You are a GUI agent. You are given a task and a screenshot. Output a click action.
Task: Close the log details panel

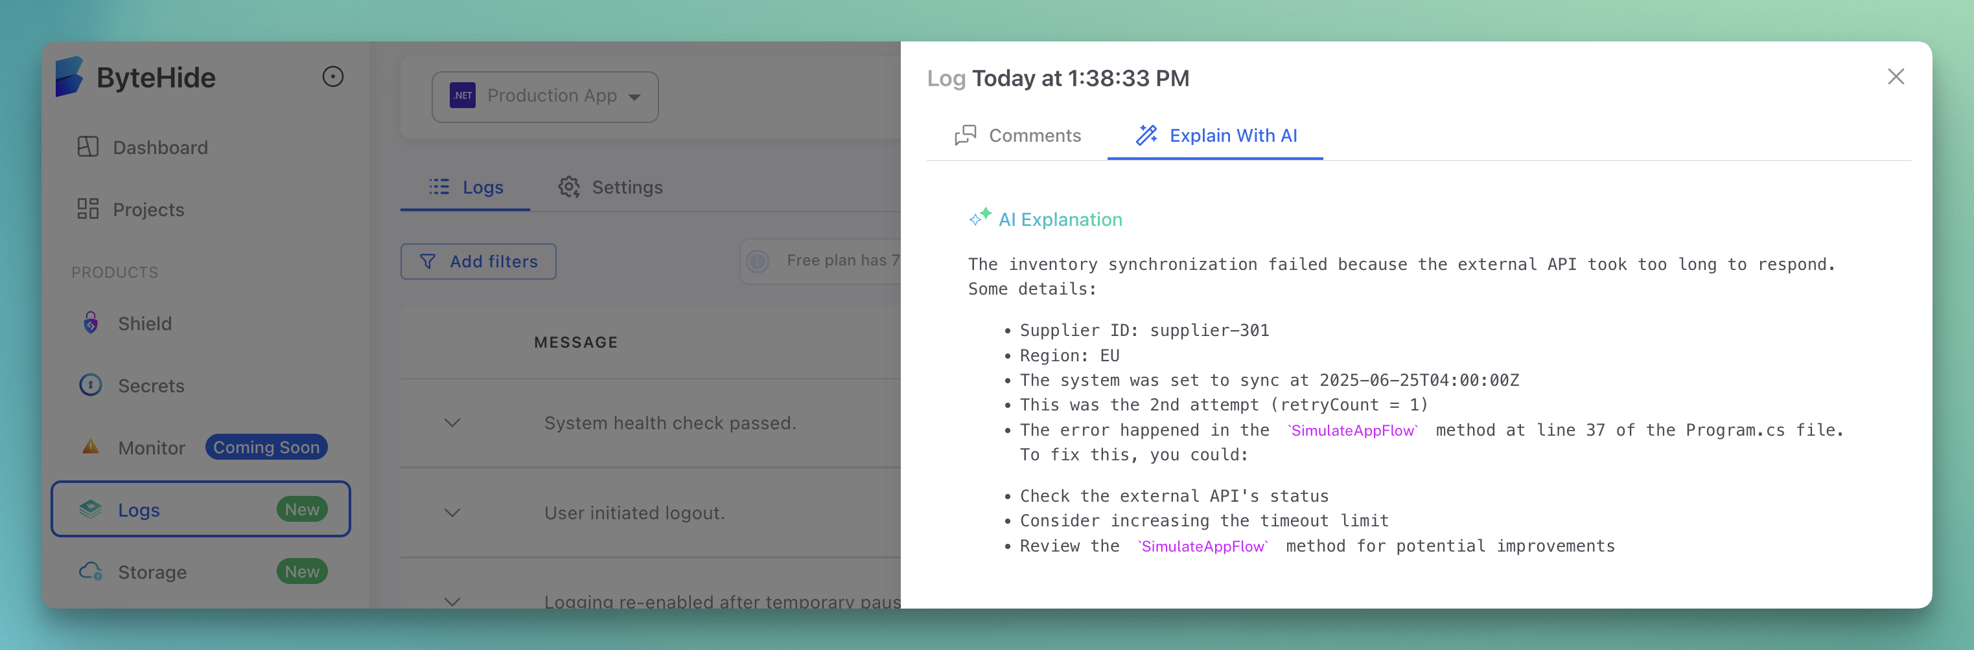(1895, 76)
